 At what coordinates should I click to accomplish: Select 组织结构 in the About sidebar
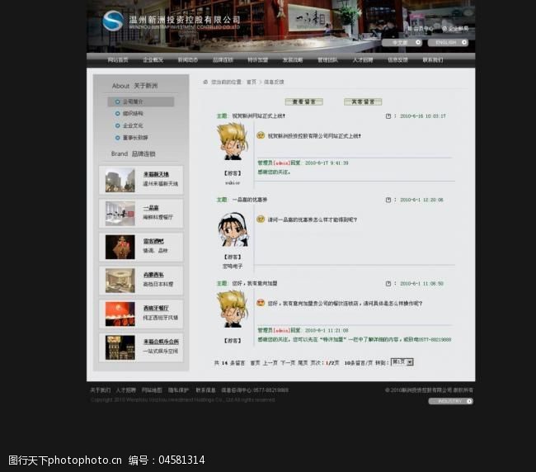click(133, 114)
